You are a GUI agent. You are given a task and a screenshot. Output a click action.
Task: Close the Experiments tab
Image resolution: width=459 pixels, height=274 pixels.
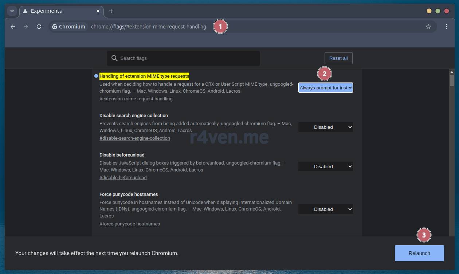click(98, 11)
